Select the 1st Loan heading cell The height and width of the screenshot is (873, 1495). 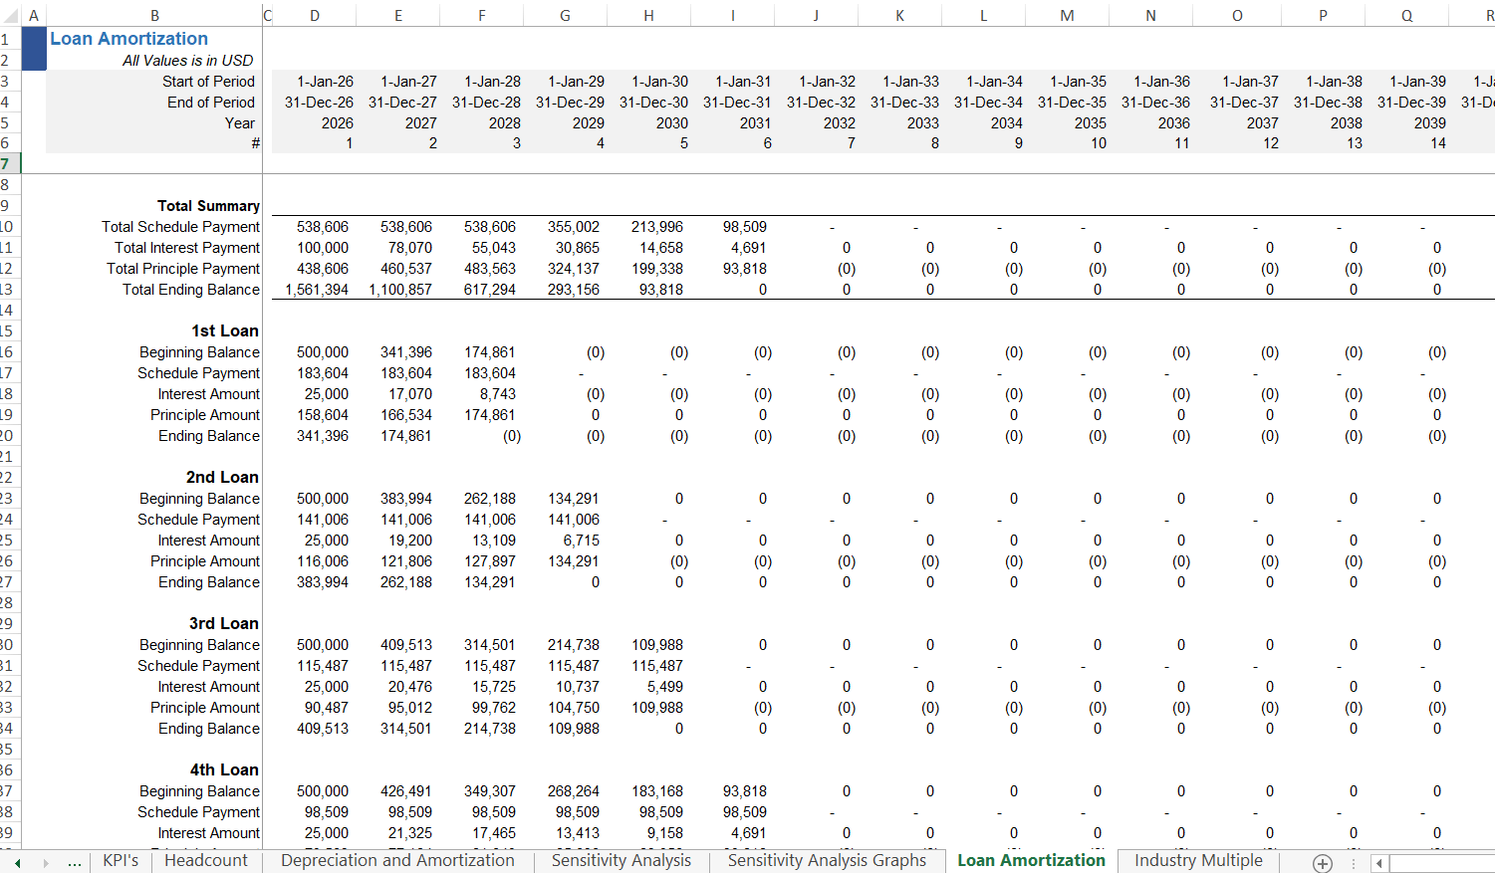[x=224, y=330]
